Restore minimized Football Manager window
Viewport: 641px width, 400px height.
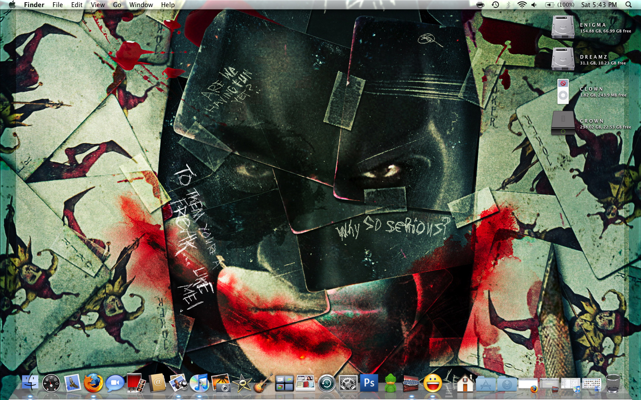click(x=549, y=385)
